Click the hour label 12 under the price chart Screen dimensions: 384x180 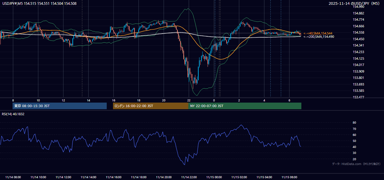[63, 100]
